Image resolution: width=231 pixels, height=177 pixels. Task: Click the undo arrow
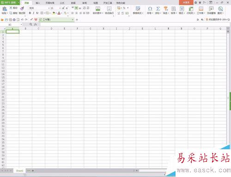[x=22, y=20]
